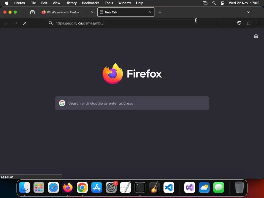Expand the list all tabs chevron
Image resolution: width=264 pixels, height=198 pixels.
tap(249, 12)
